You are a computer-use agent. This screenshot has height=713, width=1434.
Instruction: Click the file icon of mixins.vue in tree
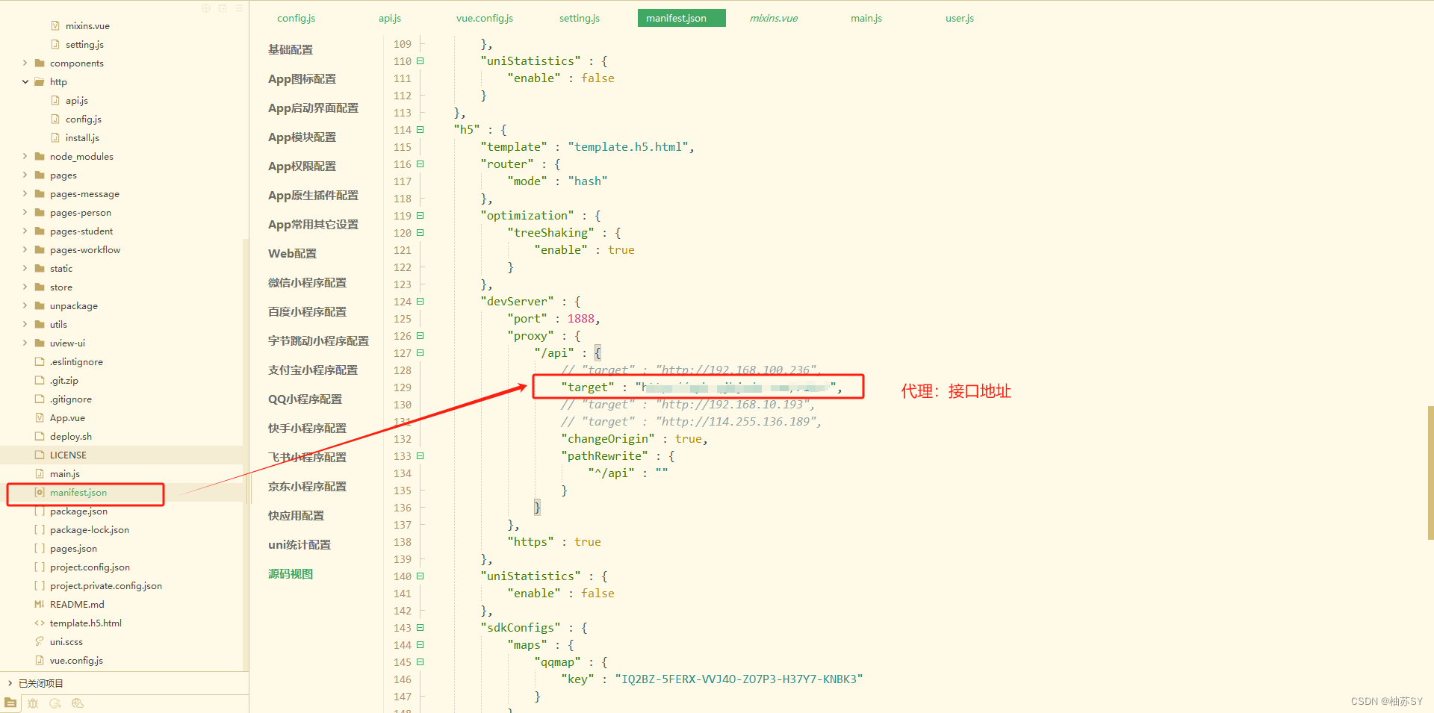tap(55, 25)
